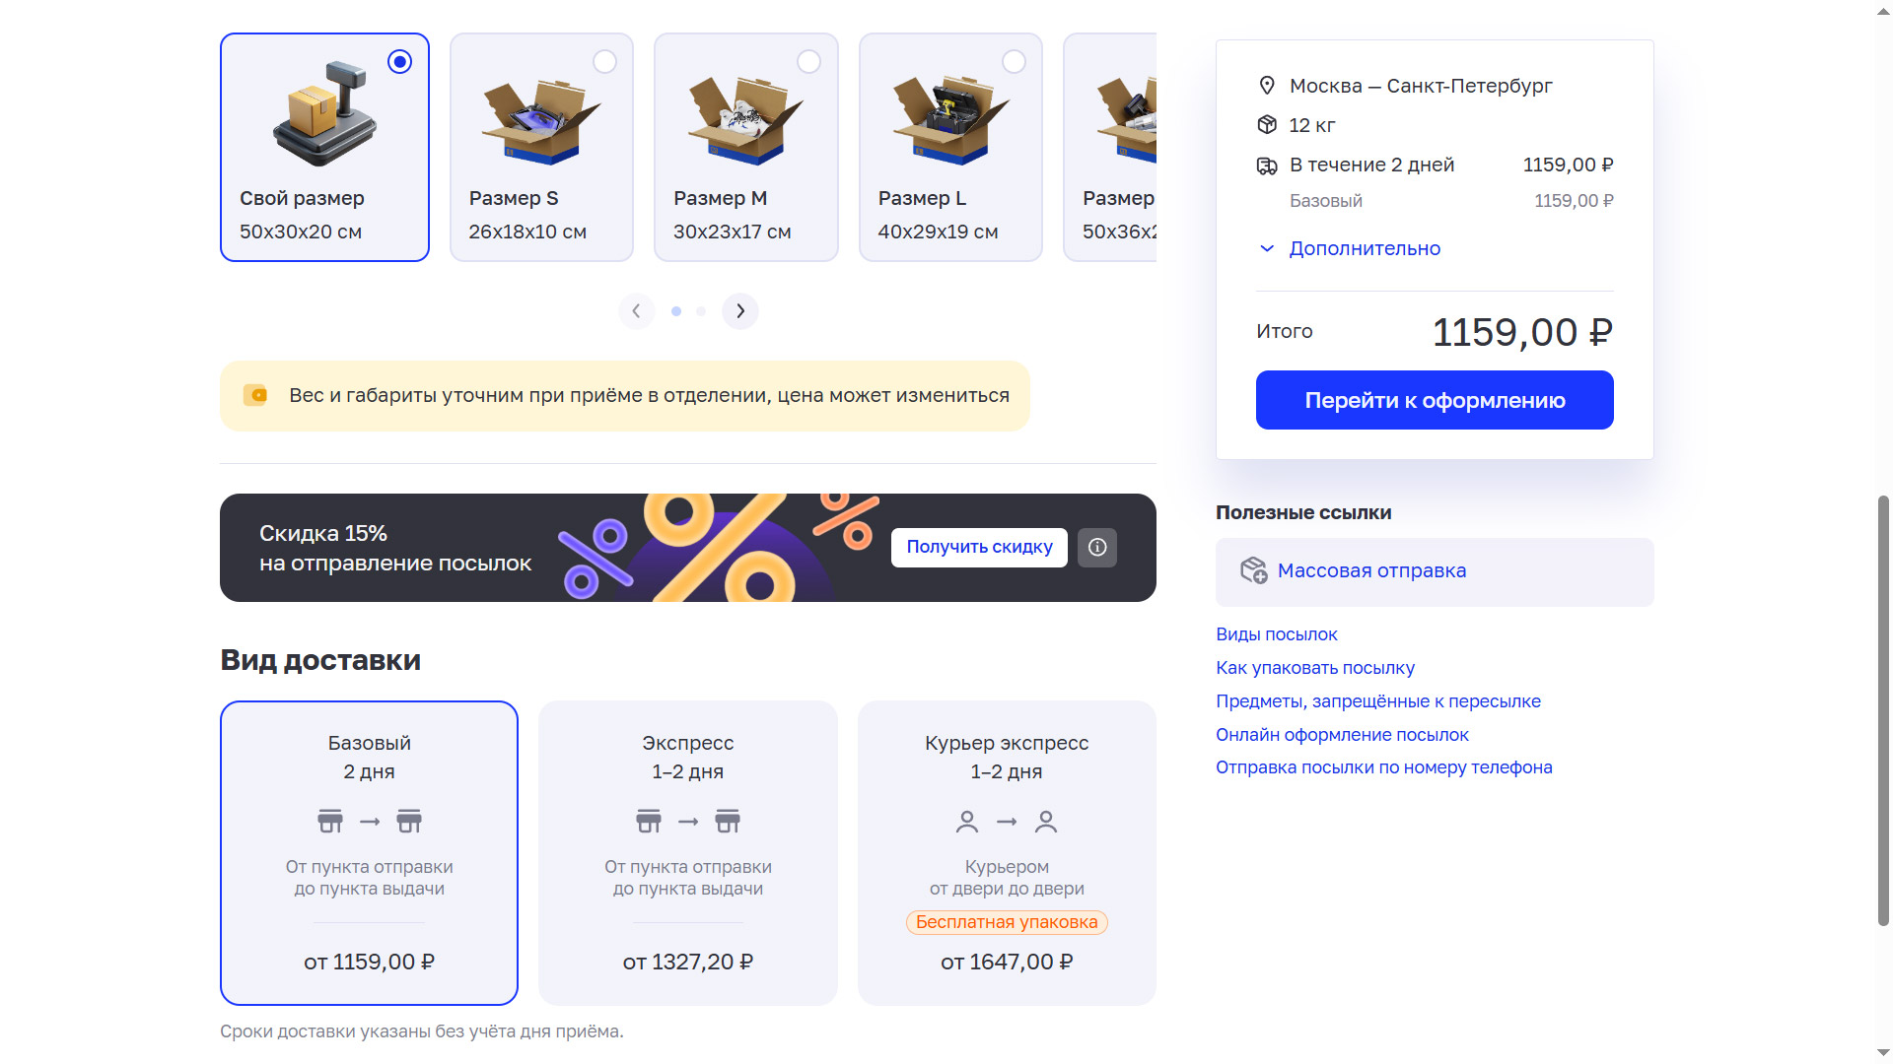Click the mass shipment package icon

click(x=1253, y=570)
